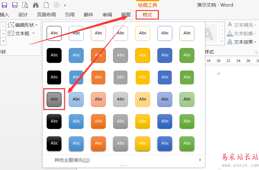
Task: Select bottom-row gray shadowed style
Action: [120, 144]
